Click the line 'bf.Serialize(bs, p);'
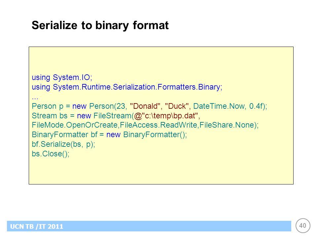Screen dimensions: 317x238 63,144
